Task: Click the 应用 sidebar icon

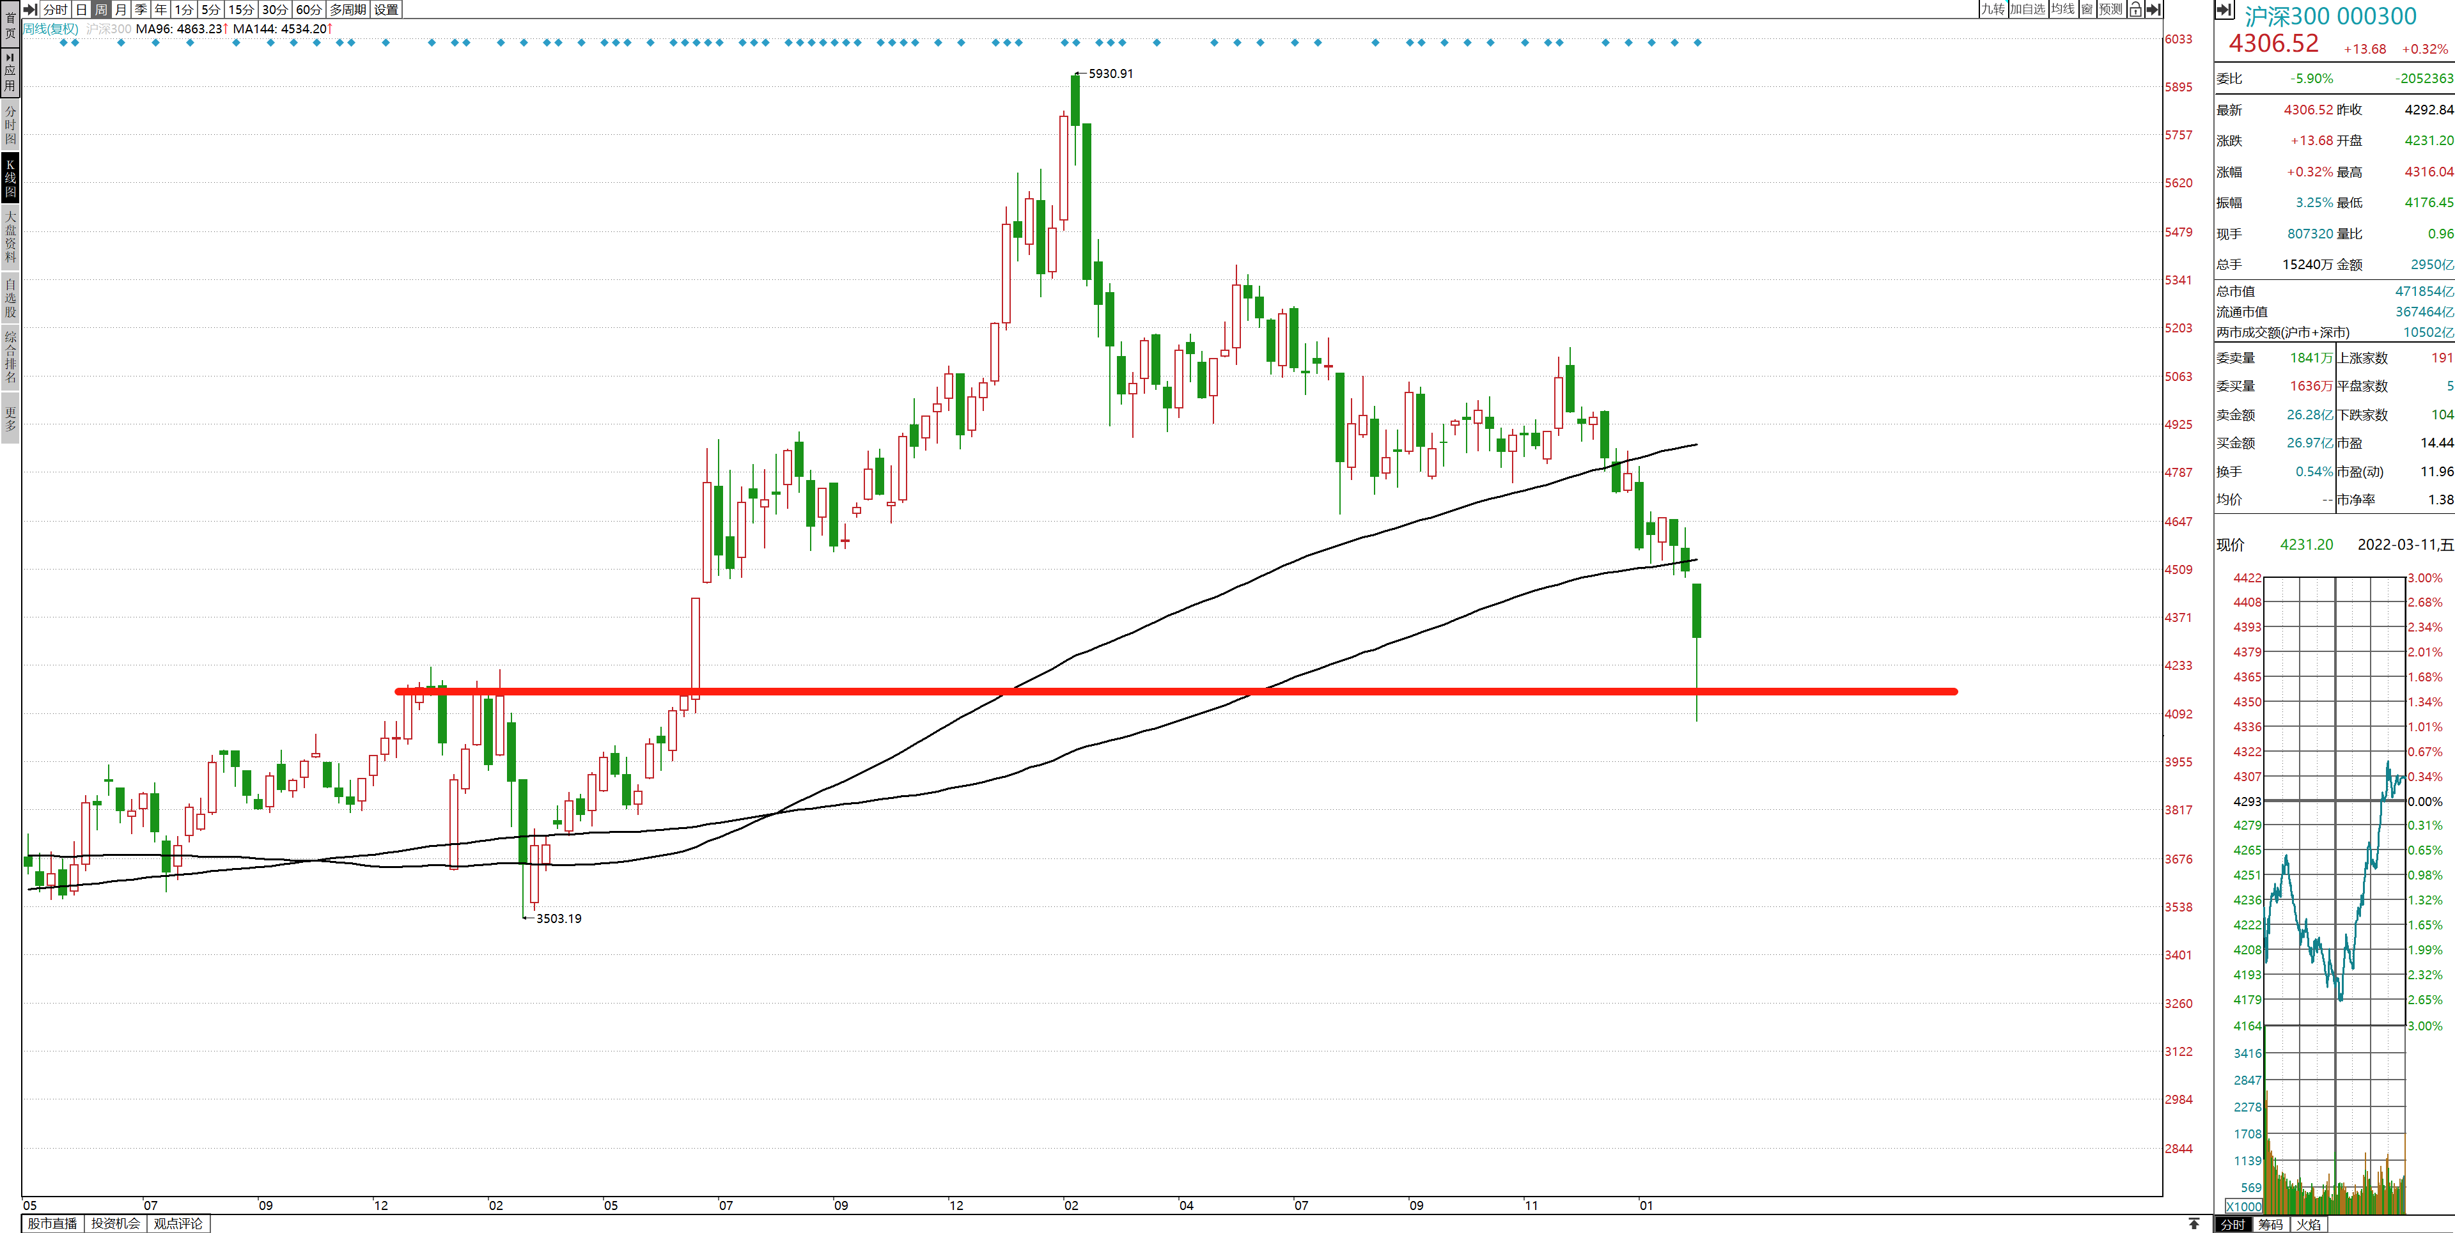Action: [10, 72]
